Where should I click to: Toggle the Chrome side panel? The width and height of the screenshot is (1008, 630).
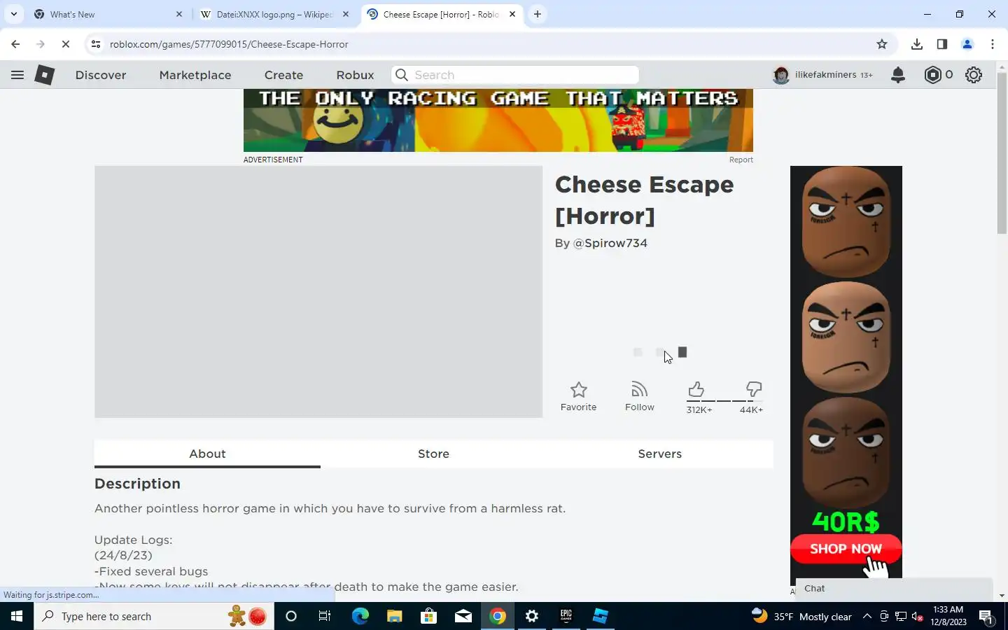tap(942, 44)
